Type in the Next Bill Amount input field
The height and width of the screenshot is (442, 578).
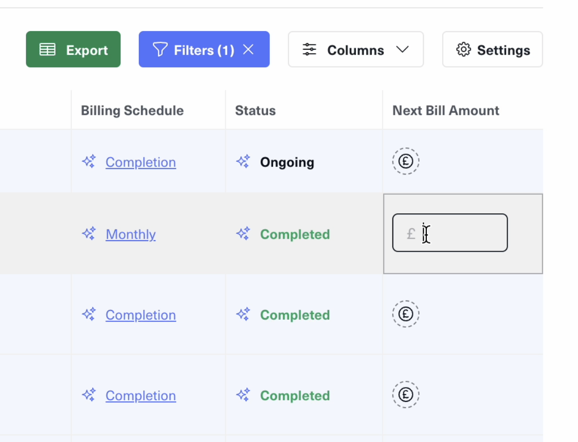459,233
